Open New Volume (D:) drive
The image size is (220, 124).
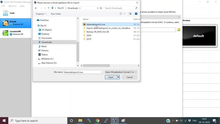(x=47, y=63)
